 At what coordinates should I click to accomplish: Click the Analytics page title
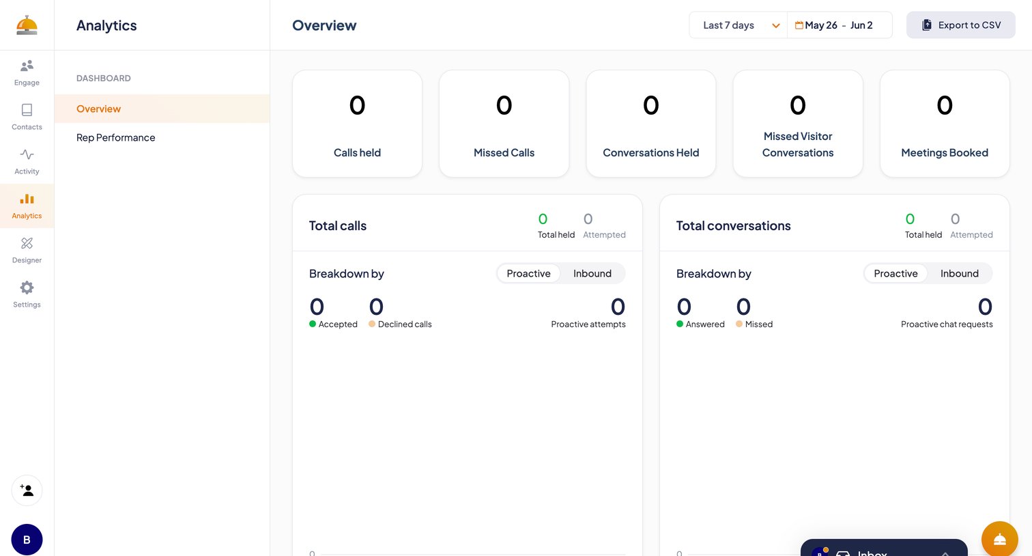click(x=106, y=25)
